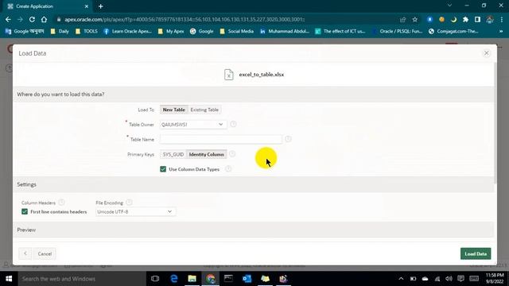Open the Chrome side panel icon

(477, 19)
